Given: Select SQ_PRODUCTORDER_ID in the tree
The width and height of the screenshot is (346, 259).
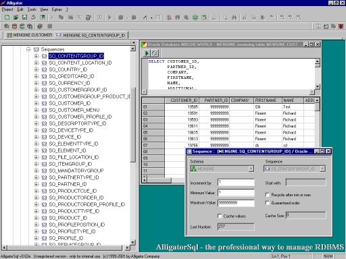Looking at the screenshot, I should click(76, 198).
